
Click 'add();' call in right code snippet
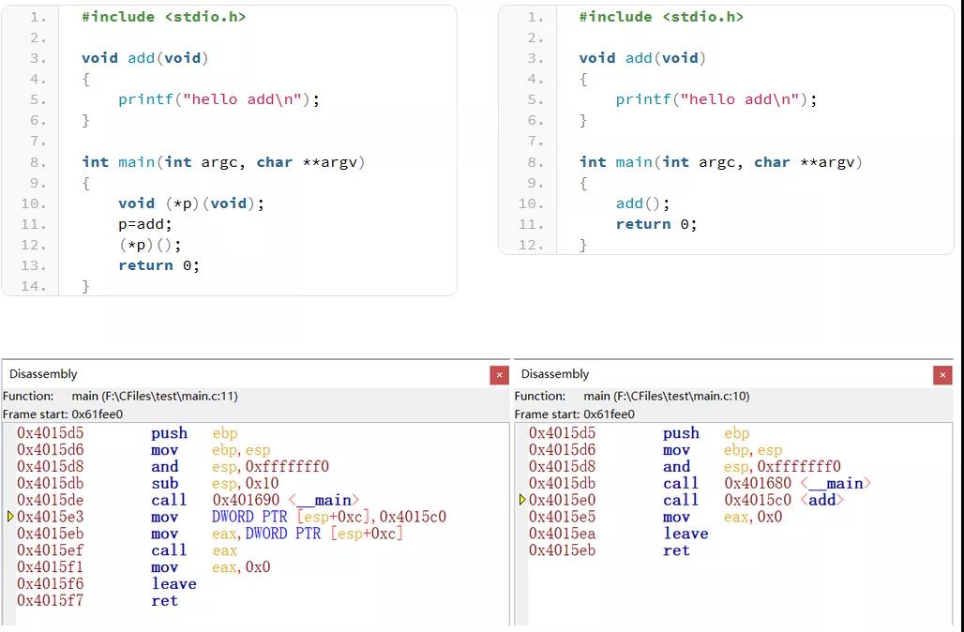(x=642, y=203)
